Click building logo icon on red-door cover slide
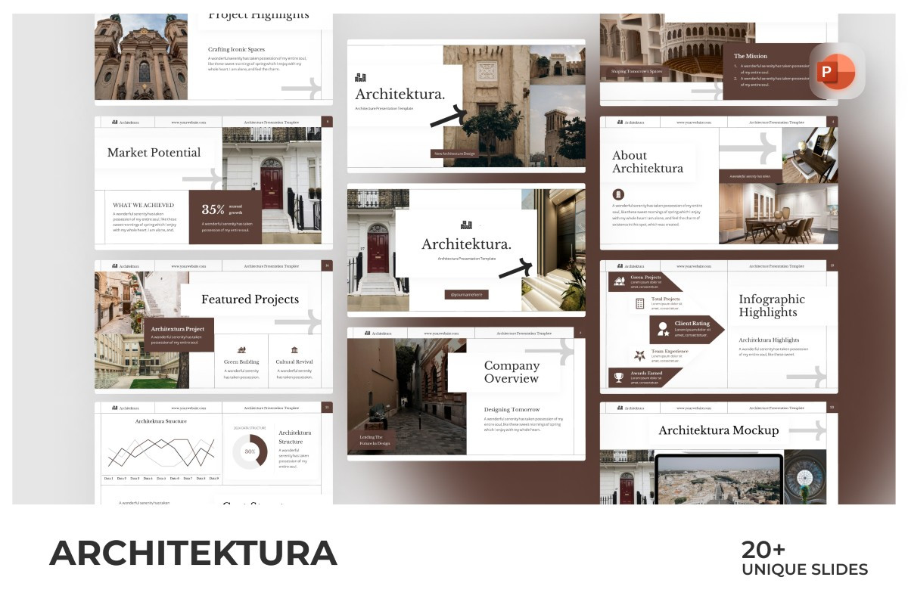The width and height of the screenshot is (908, 605). pyautogui.click(x=466, y=225)
